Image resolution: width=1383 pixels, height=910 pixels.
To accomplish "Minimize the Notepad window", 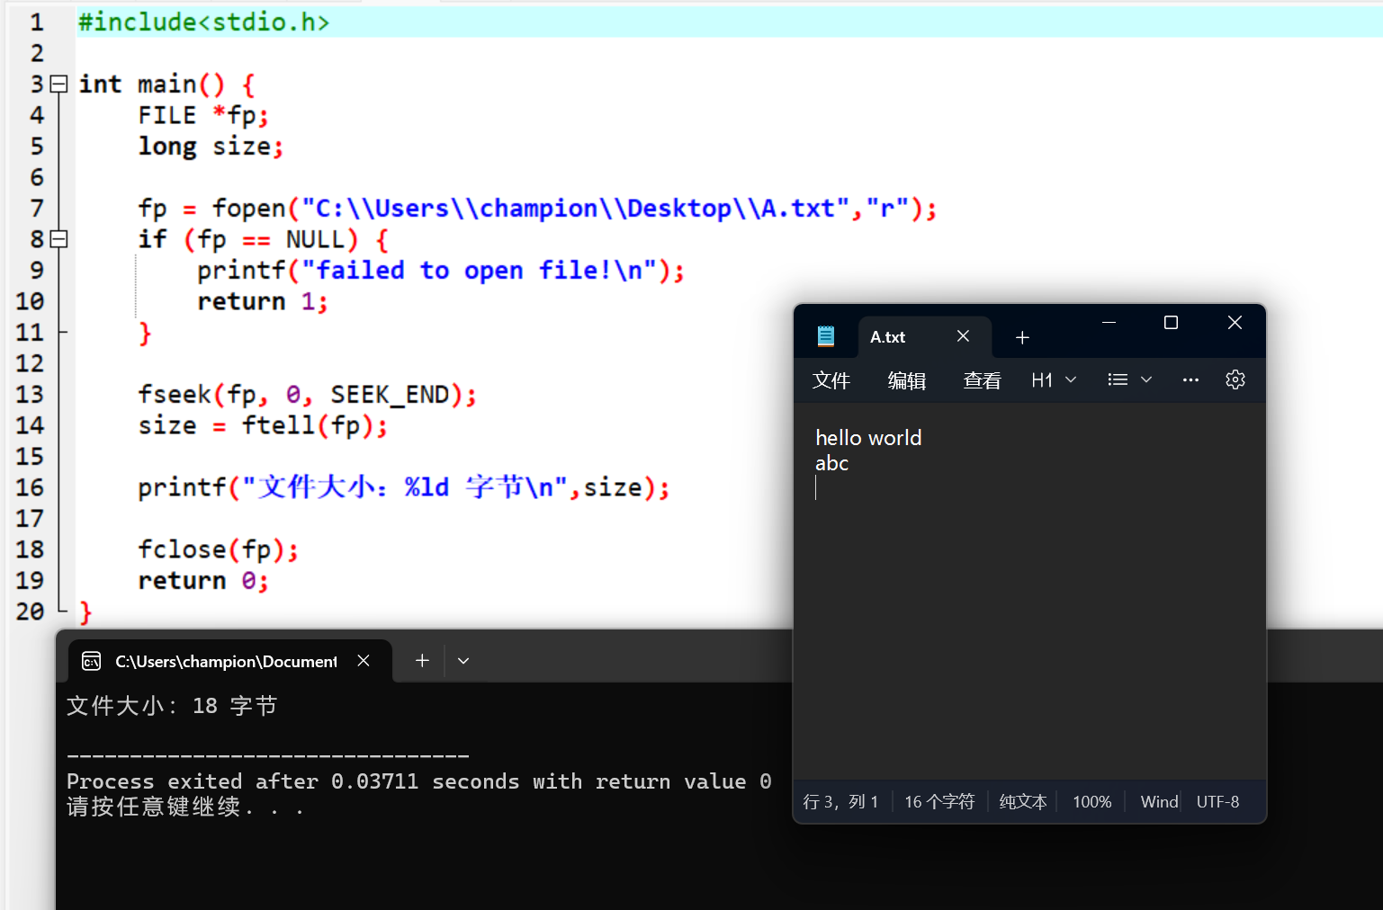I will pyautogui.click(x=1109, y=323).
